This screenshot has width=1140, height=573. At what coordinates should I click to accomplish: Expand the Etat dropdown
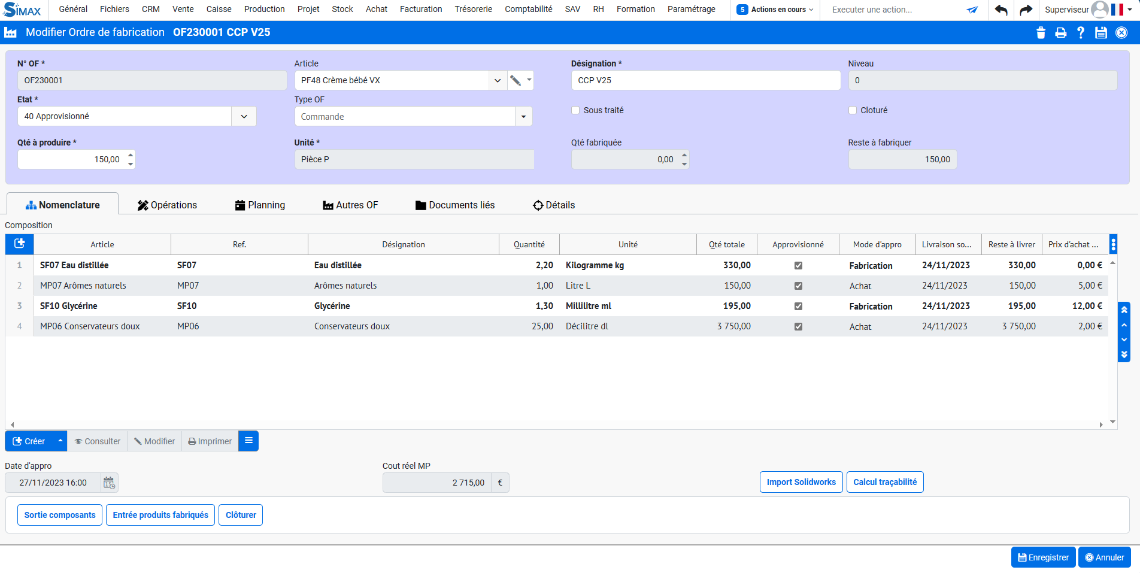coord(244,116)
